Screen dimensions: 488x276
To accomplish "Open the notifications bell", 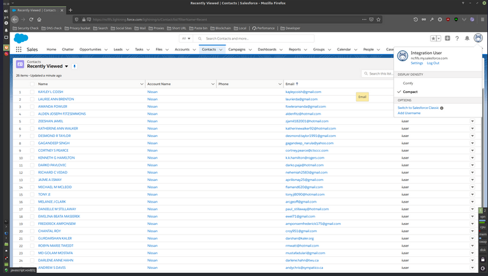I will 467,38.
